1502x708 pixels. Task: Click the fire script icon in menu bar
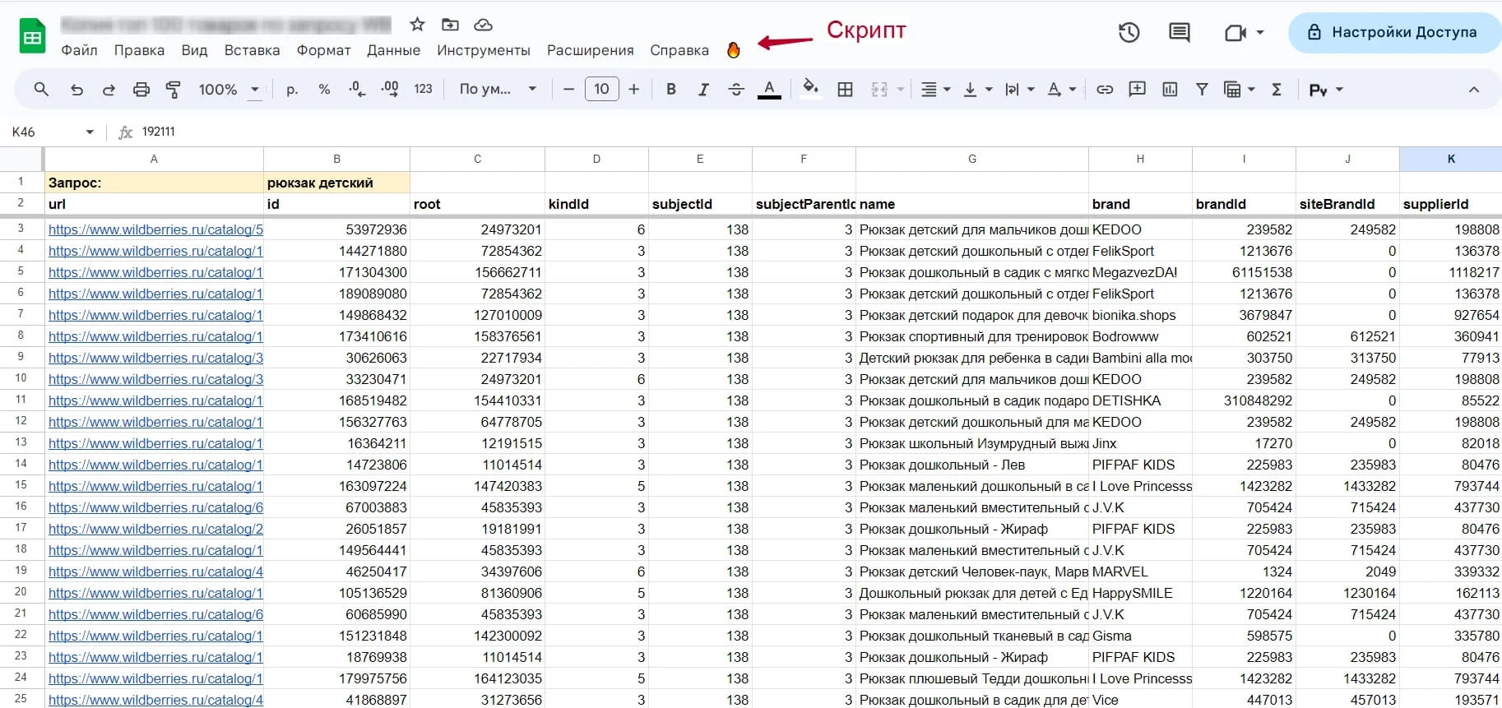click(733, 50)
